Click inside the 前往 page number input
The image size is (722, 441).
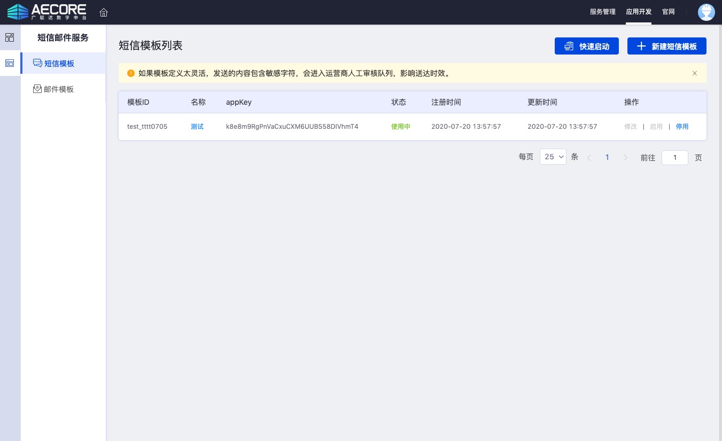(674, 157)
